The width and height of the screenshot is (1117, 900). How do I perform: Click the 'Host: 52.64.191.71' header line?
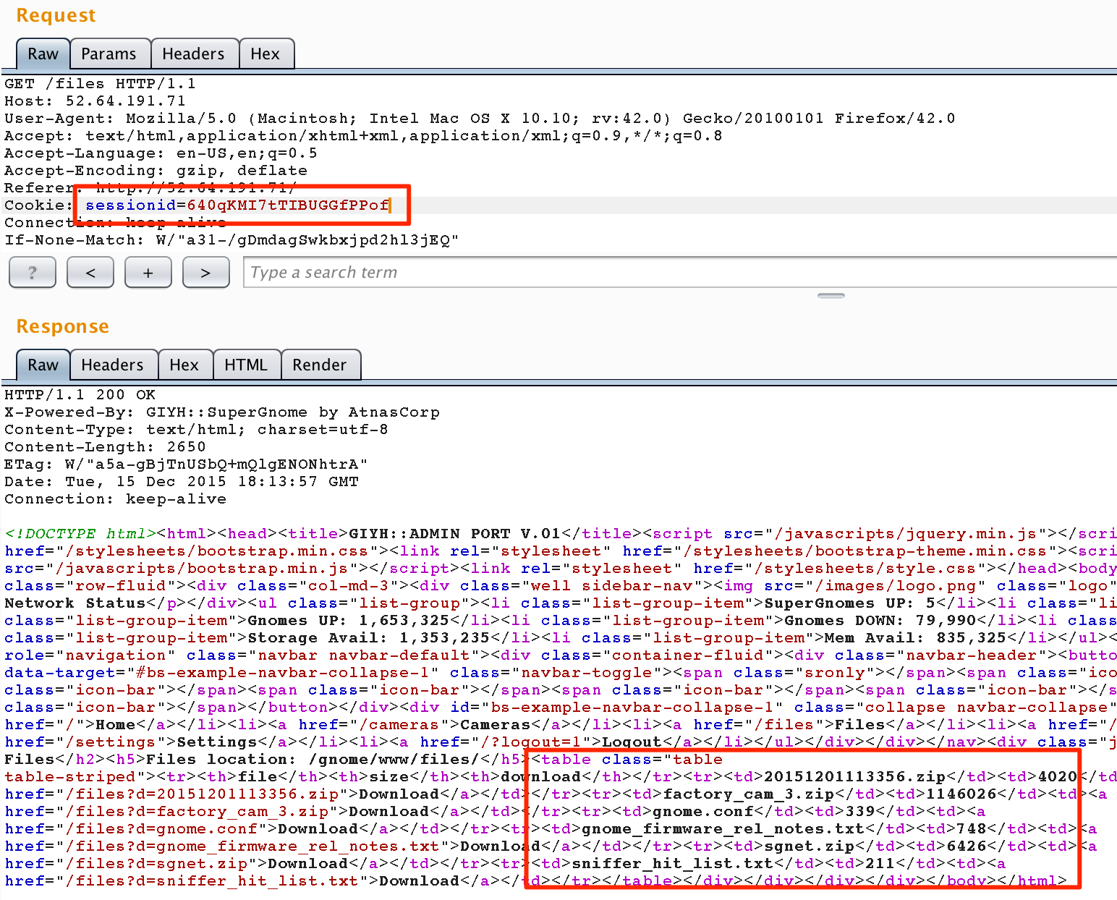click(95, 101)
